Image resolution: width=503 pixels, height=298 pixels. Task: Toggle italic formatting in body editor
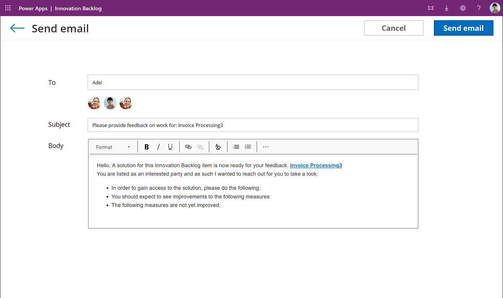pyautogui.click(x=158, y=147)
